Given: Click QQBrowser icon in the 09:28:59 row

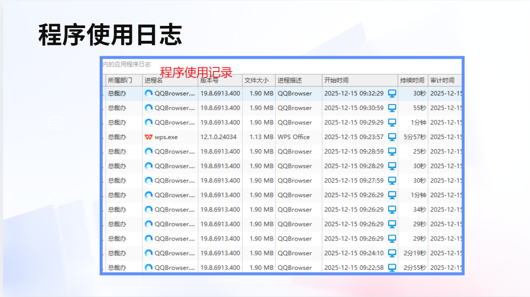Looking at the screenshot, I should 148,151.
